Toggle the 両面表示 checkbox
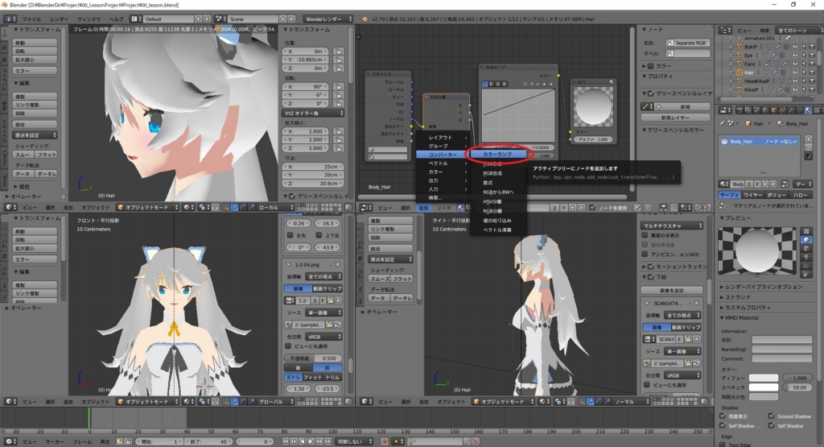 click(x=723, y=416)
